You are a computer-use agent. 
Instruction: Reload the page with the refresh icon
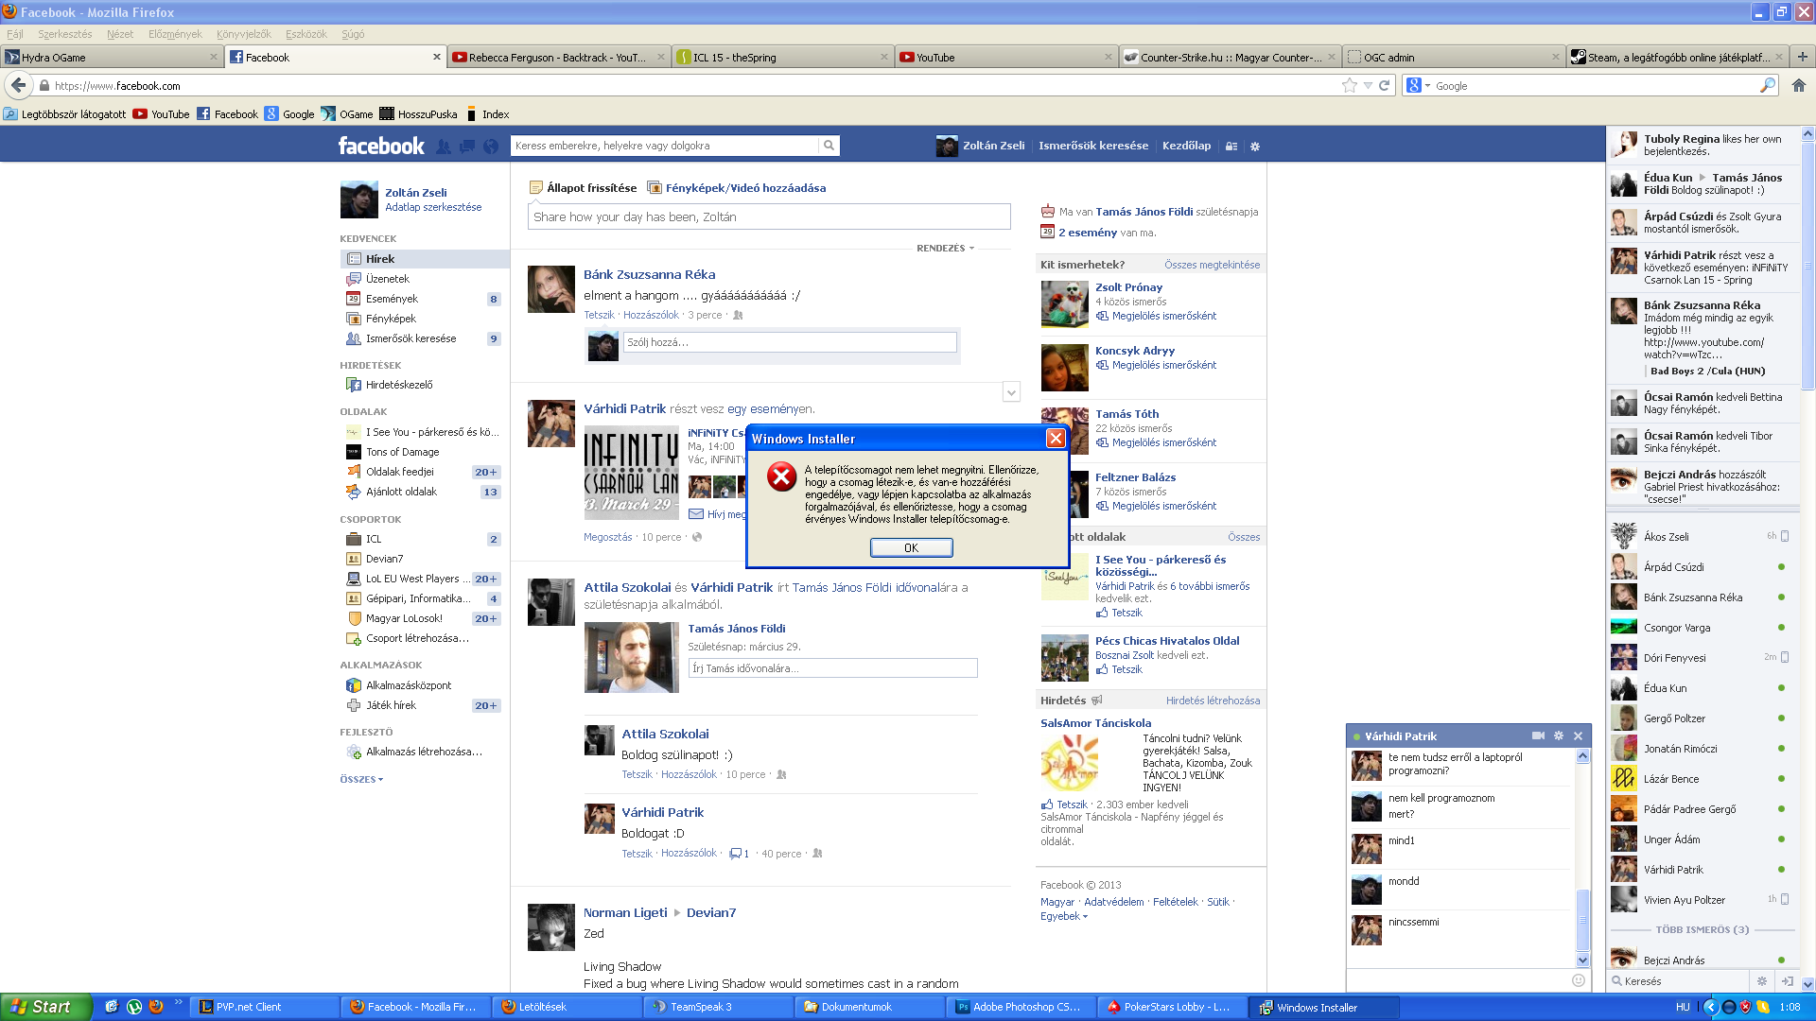click(x=1385, y=85)
